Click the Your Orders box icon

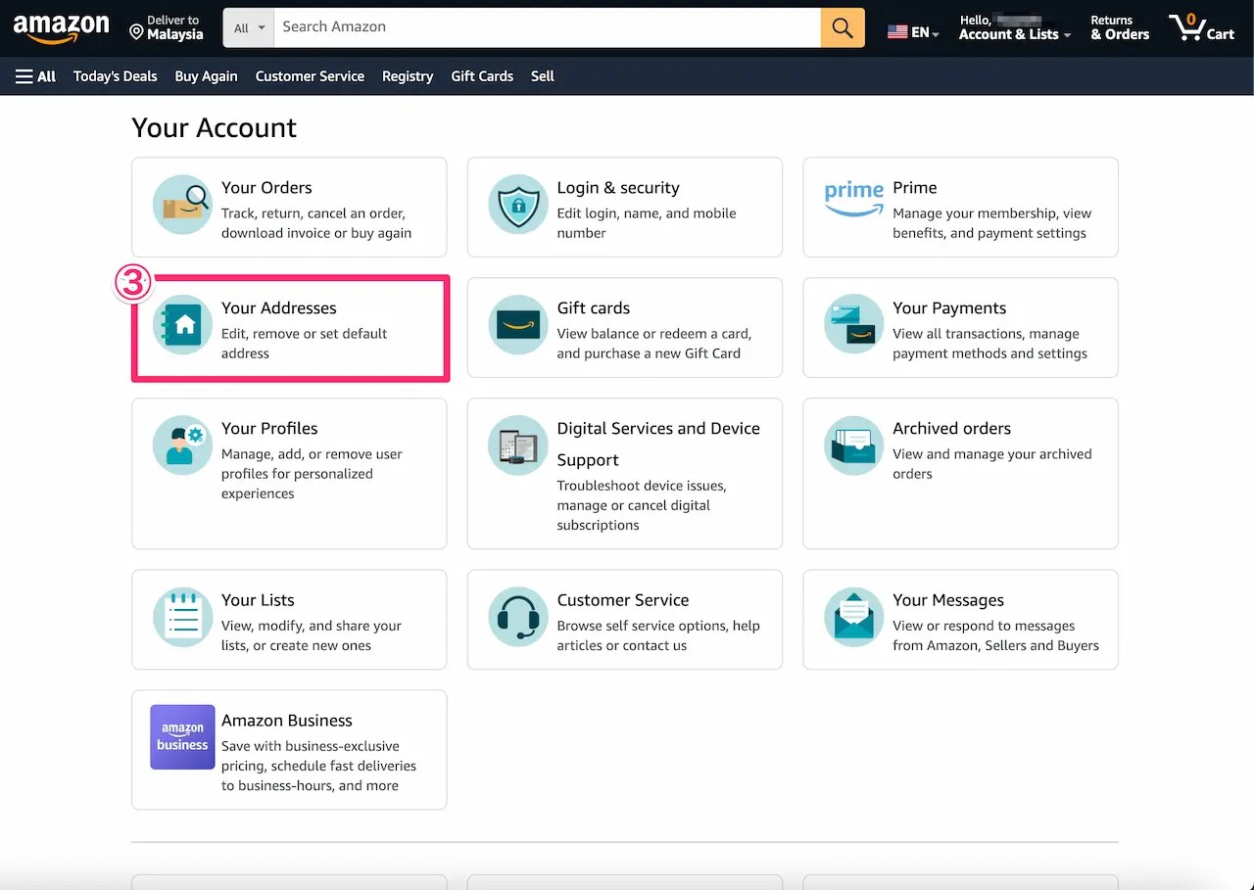pyautogui.click(x=182, y=205)
